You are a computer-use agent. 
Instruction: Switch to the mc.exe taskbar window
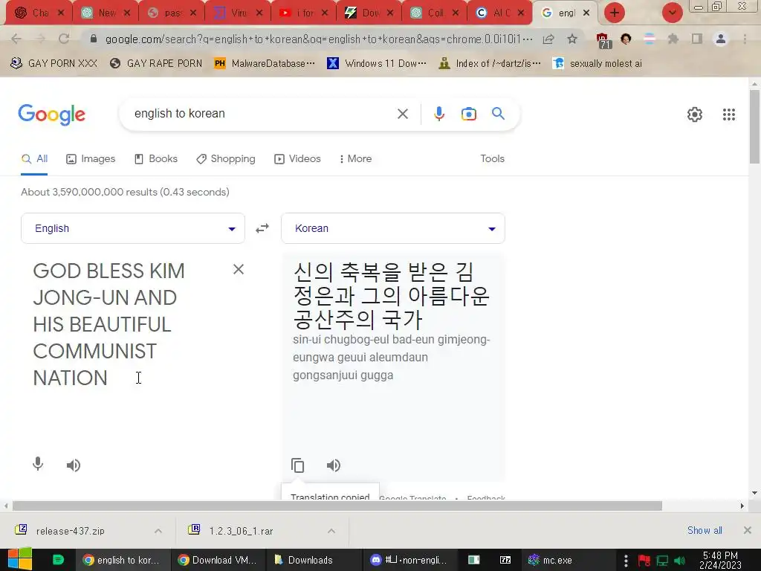point(568,560)
